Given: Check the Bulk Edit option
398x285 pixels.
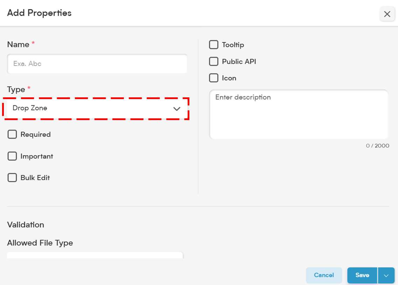Looking at the screenshot, I should (x=12, y=178).
